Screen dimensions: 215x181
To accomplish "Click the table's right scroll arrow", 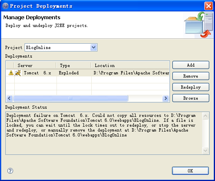I will (x=165, y=98).
